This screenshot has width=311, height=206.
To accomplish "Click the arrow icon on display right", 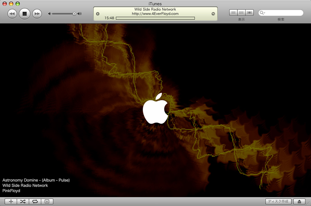I will (x=213, y=14).
